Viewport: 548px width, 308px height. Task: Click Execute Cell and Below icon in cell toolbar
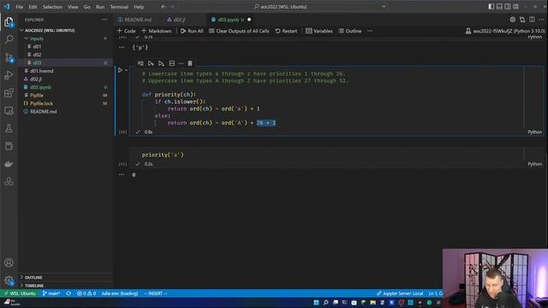point(161,63)
